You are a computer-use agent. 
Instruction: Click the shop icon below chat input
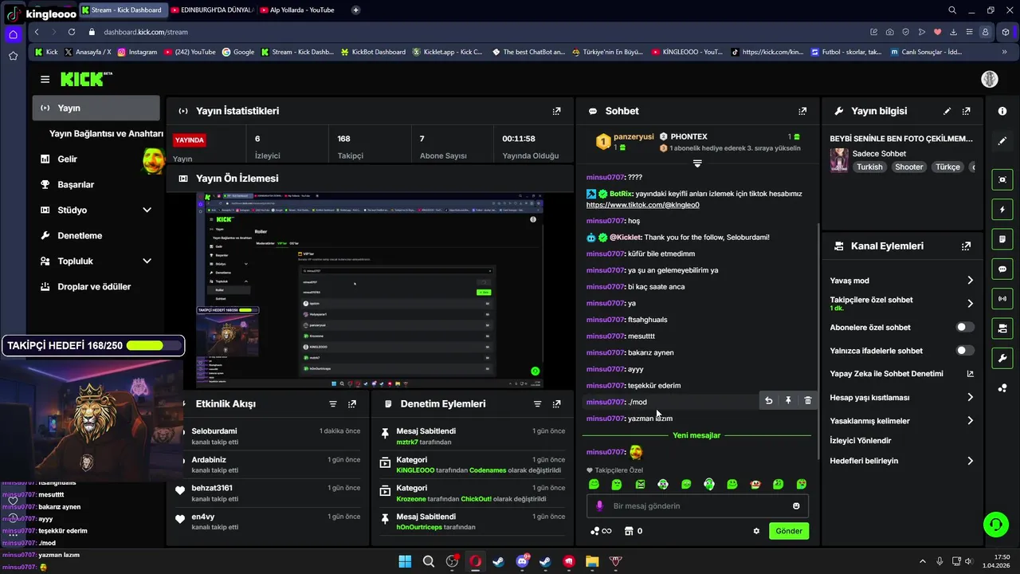pos(629,531)
